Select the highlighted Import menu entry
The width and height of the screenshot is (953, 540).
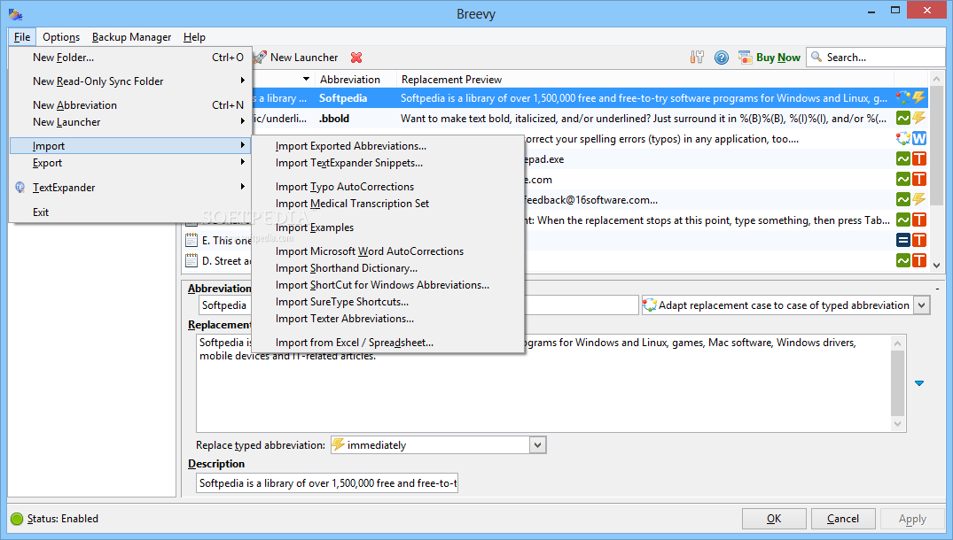(x=130, y=145)
